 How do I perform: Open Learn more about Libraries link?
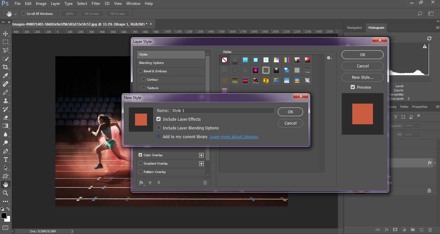pos(234,137)
